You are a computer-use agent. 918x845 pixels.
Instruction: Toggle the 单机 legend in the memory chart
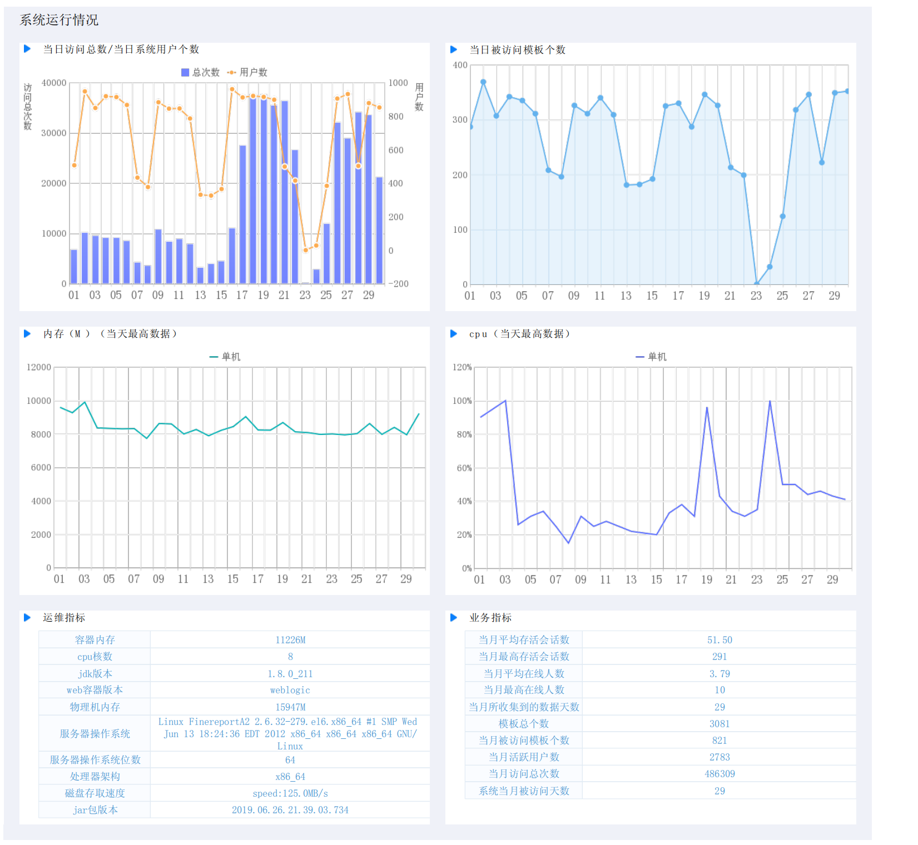(225, 357)
